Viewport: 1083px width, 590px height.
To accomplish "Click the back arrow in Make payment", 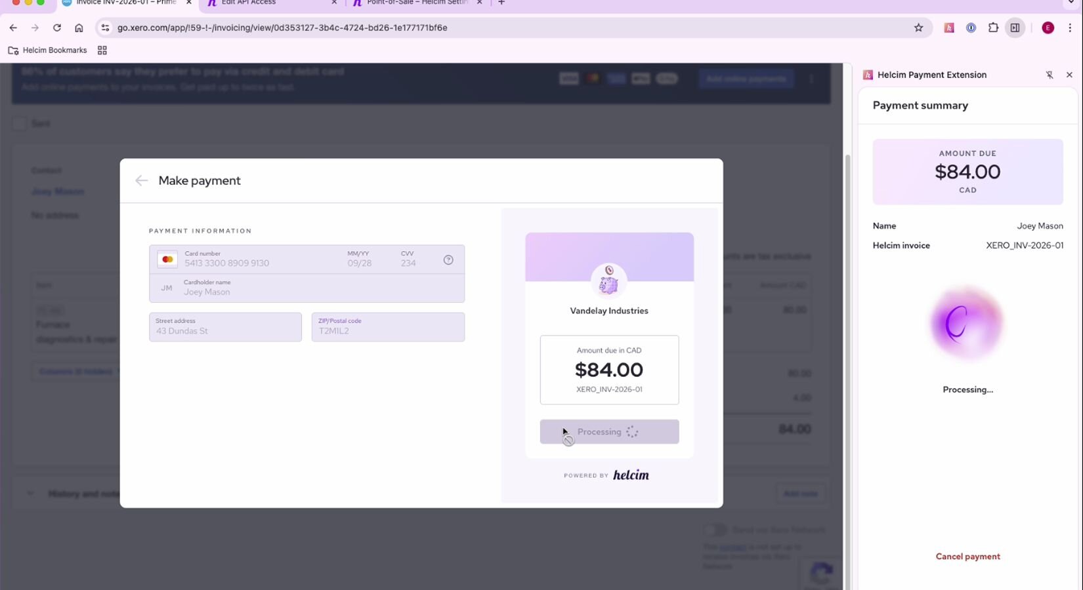I will tap(141, 181).
